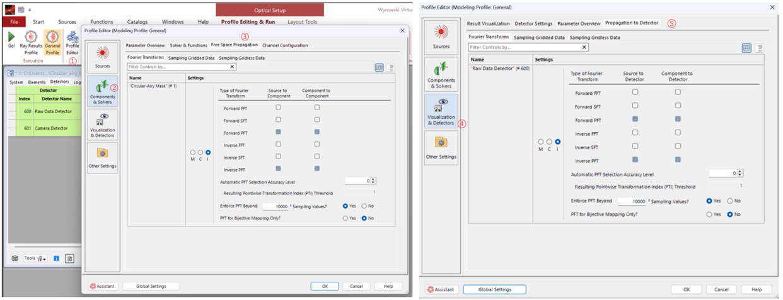Click the blue info icon beside Tools
The image size is (783, 300).
click(x=56, y=258)
